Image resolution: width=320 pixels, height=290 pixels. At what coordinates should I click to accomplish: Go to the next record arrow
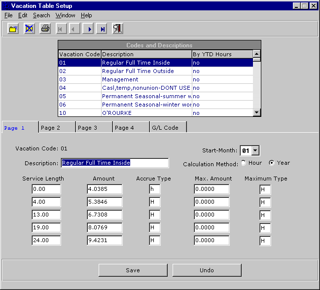coord(89,29)
